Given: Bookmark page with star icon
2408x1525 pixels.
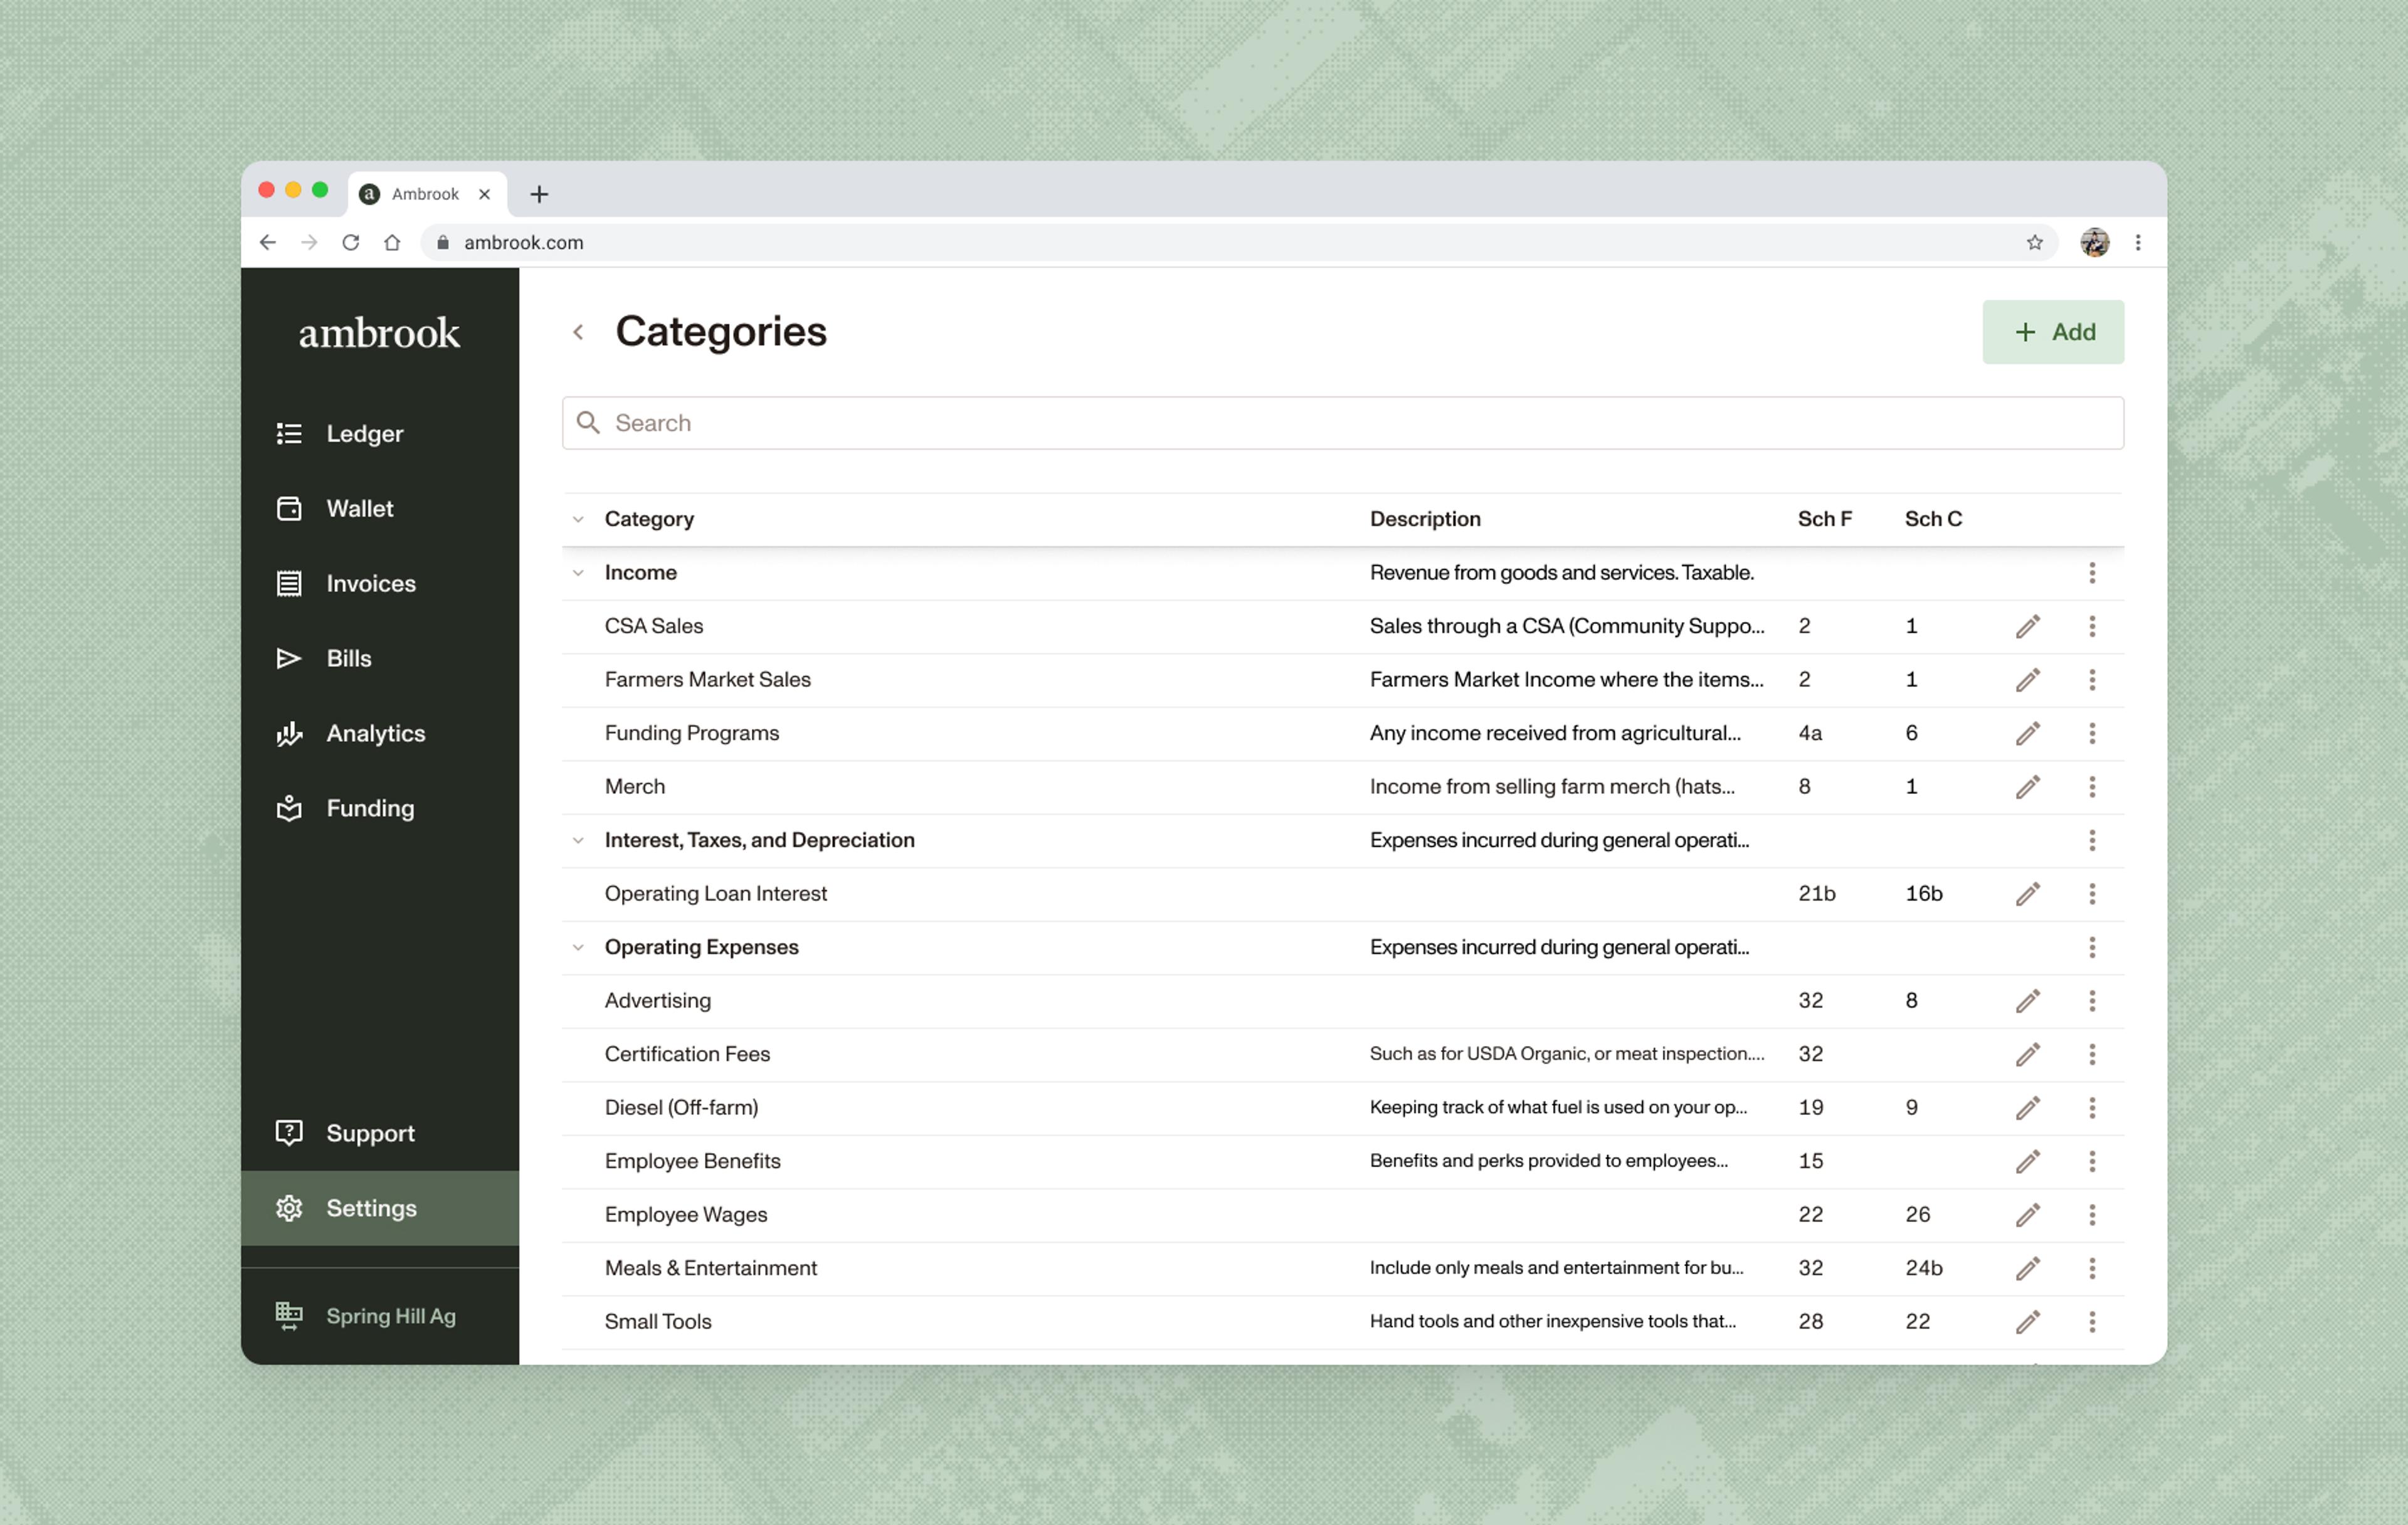Looking at the screenshot, I should click(2034, 243).
